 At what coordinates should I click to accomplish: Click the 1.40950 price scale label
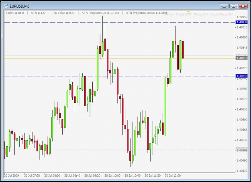click(x=242, y=17)
